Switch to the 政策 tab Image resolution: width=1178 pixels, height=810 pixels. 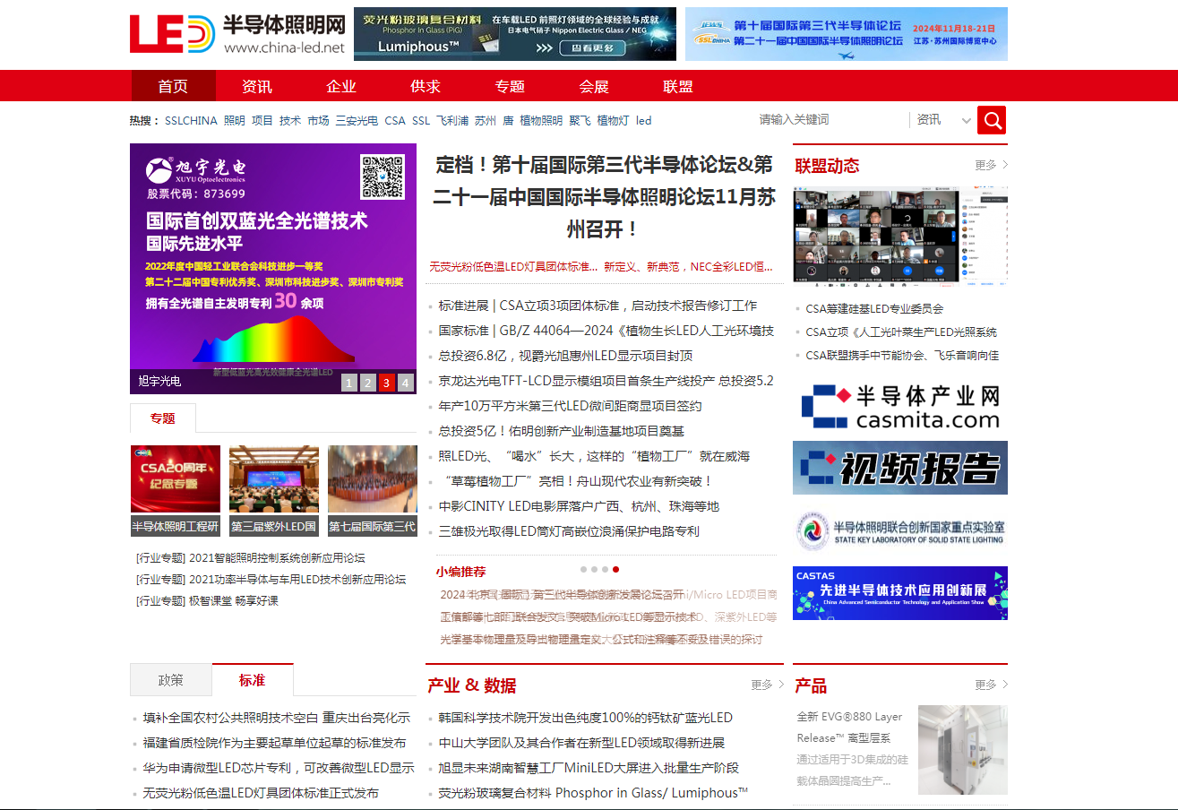pyautogui.click(x=170, y=680)
